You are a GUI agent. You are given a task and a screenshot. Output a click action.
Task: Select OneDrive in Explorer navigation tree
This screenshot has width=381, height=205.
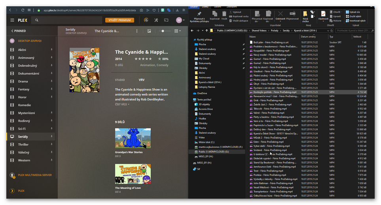[202, 93]
